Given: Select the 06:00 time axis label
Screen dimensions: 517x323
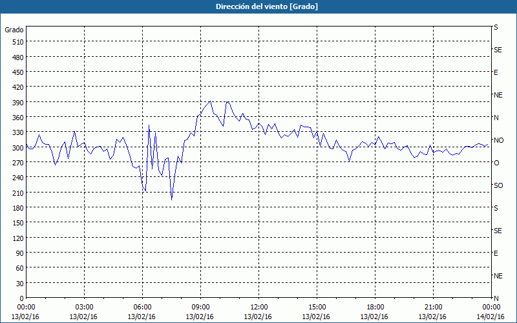Looking at the screenshot, I should [x=142, y=307].
